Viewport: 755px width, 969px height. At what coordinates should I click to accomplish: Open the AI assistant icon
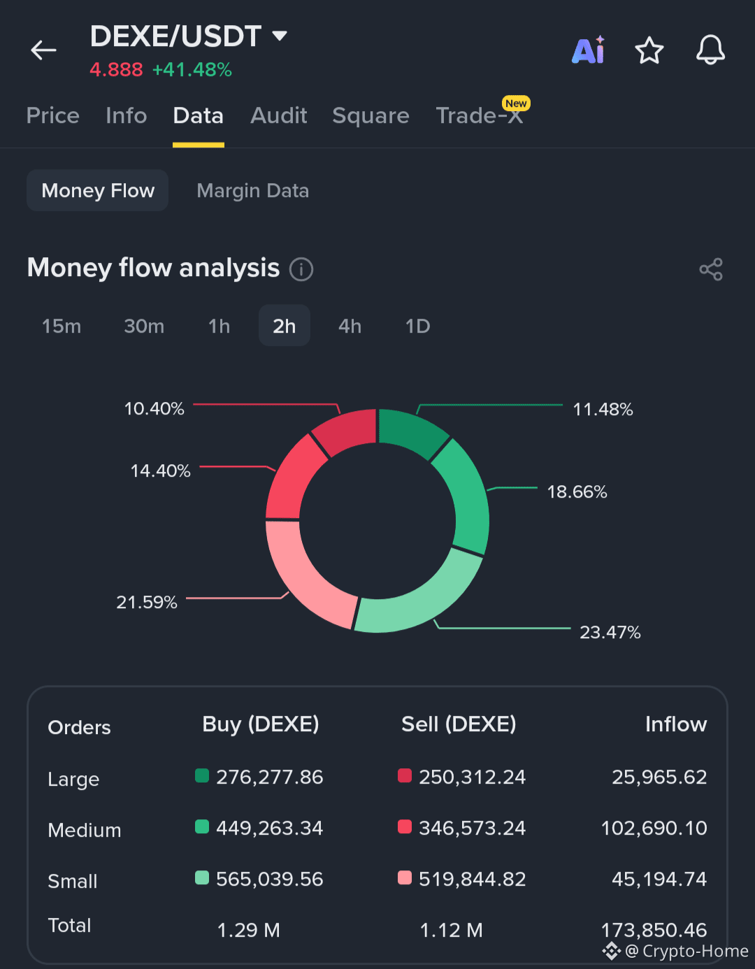point(588,50)
